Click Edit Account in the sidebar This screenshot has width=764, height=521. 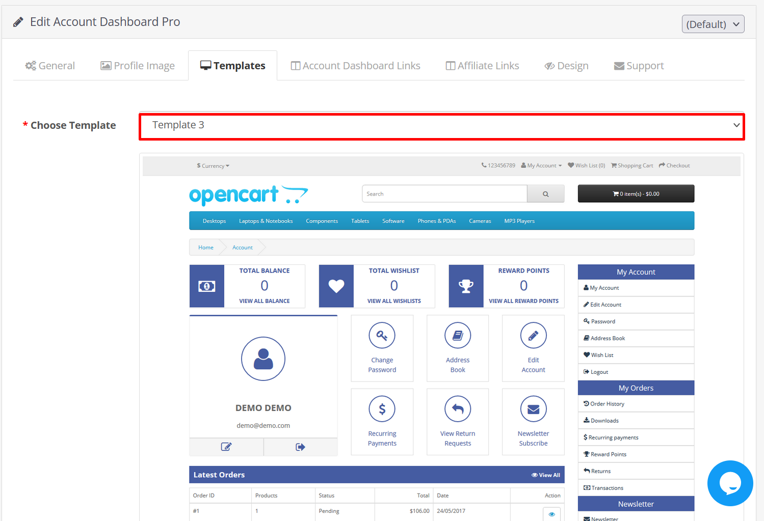[x=636, y=305]
